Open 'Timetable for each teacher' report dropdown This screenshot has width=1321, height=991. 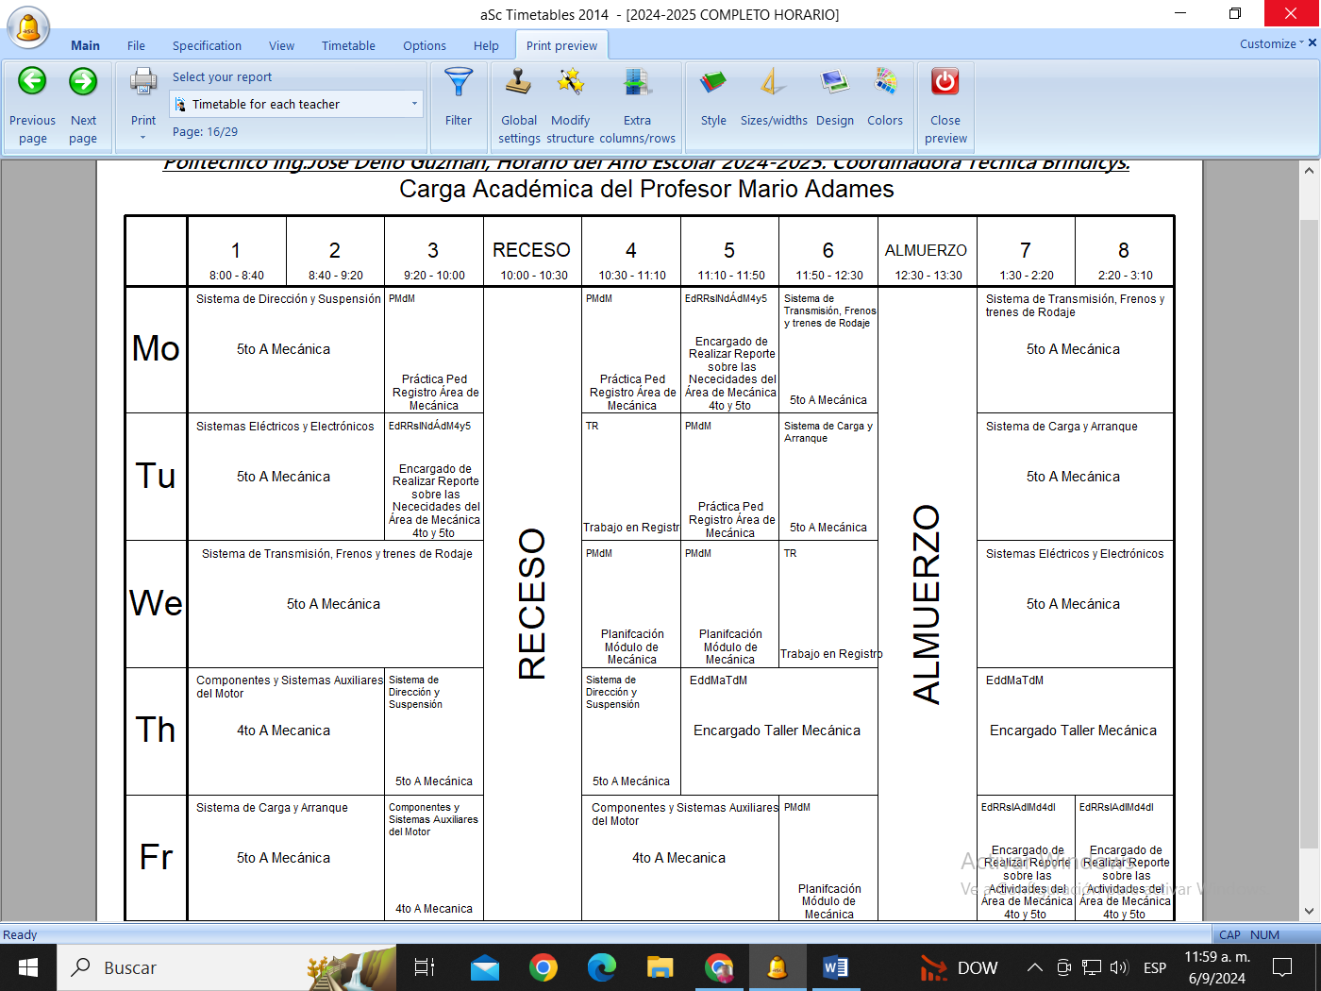click(x=296, y=104)
